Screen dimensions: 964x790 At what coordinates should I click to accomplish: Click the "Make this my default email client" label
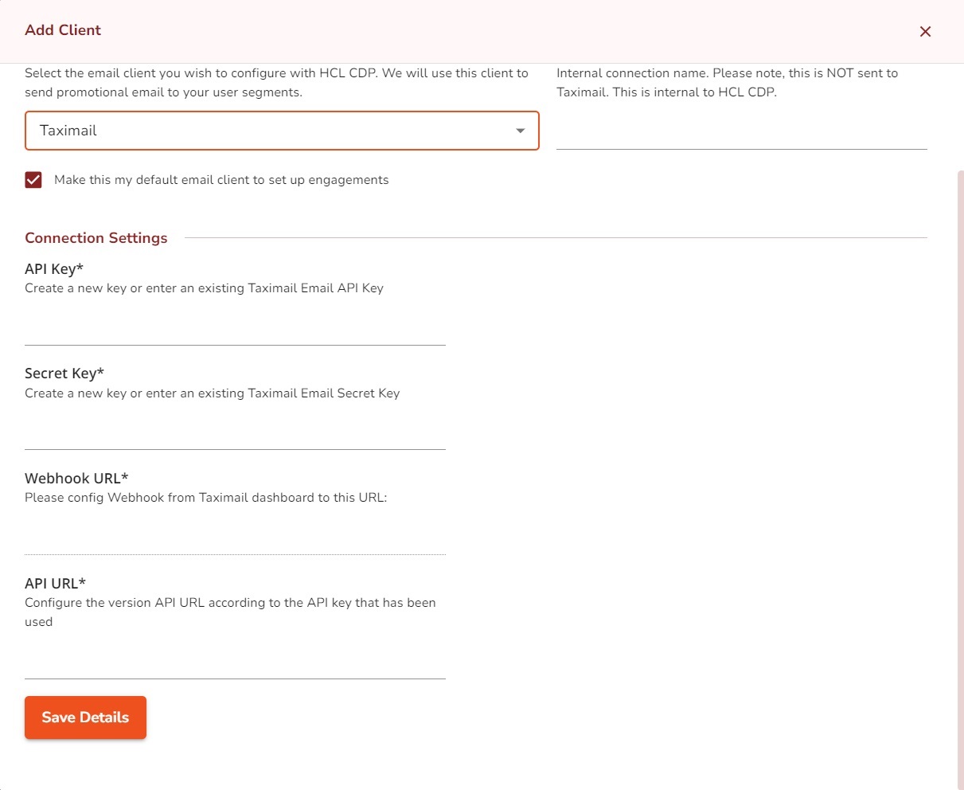click(x=221, y=180)
